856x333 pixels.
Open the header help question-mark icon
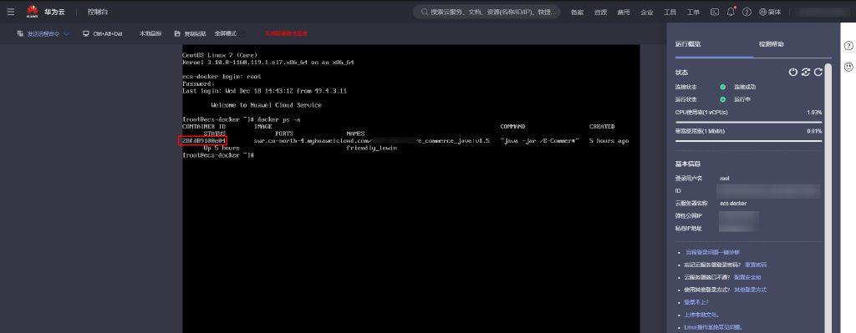tap(746, 12)
